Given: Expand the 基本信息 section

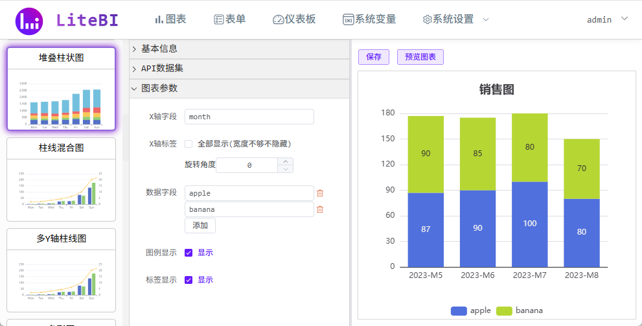Looking at the screenshot, I should (159, 49).
